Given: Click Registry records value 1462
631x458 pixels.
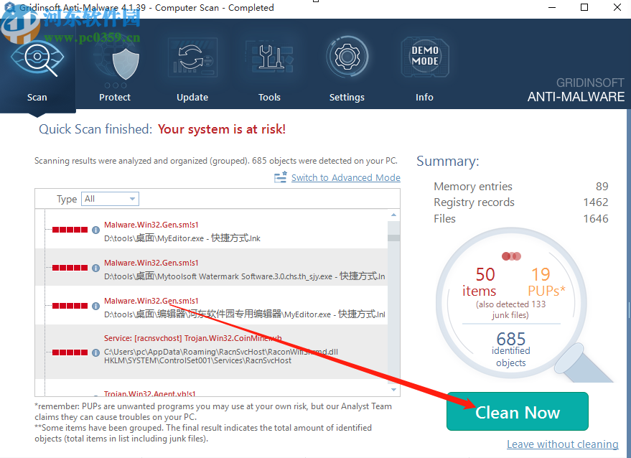Looking at the screenshot, I should 596,202.
